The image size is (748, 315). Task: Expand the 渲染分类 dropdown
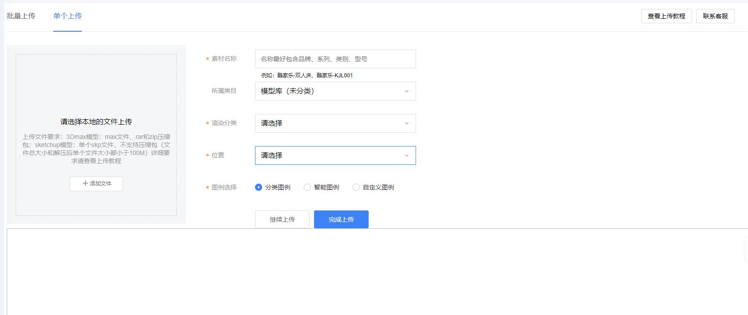(x=336, y=123)
